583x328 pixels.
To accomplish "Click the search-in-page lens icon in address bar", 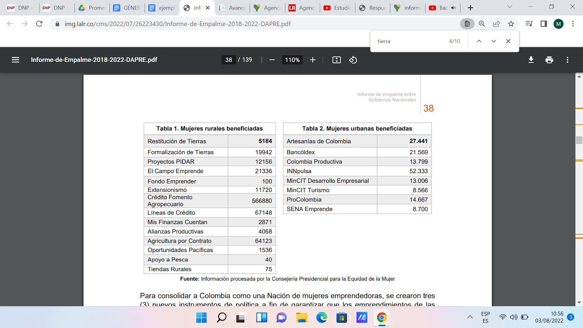I will [x=467, y=24].
